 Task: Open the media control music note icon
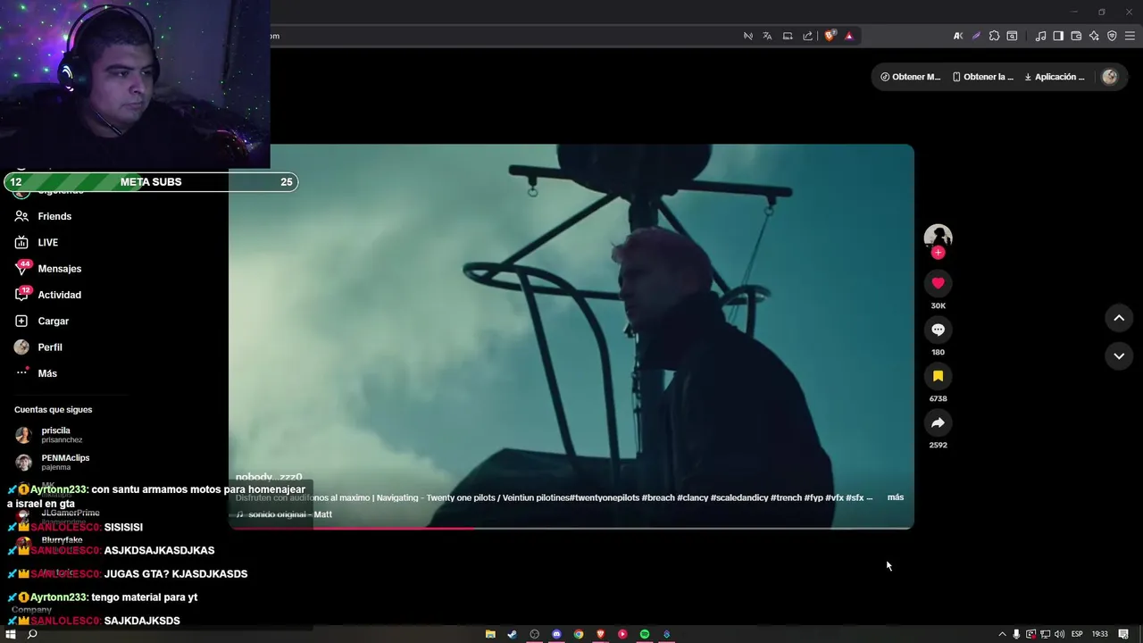click(x=1040, y=36)
